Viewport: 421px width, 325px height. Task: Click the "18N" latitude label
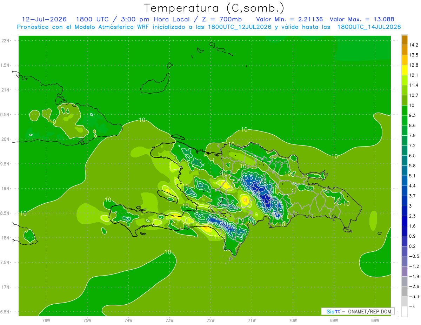(x=6, y=238)
